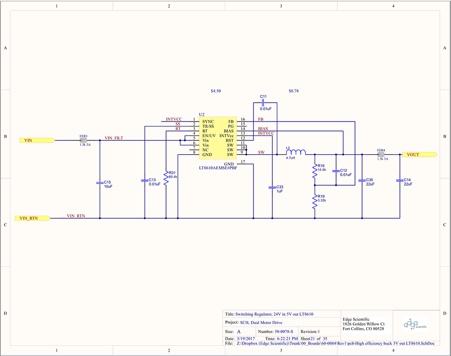Click ferrite bead FER4 near VOUT
This screenshot has height=356, width=451.
[380, 154]
